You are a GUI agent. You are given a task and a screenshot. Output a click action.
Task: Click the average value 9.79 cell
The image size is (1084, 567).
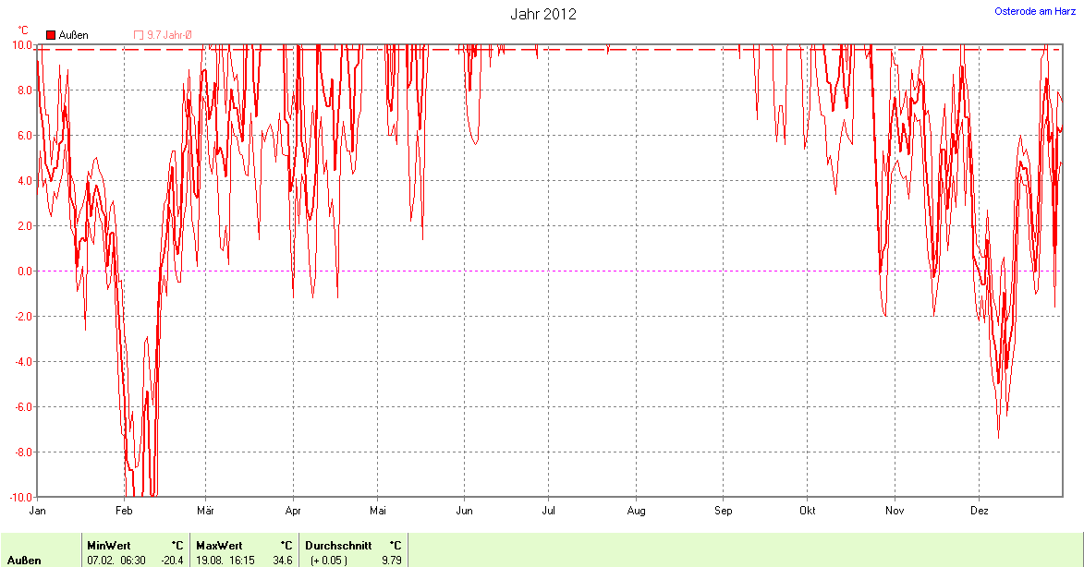pyautogui.click(x=391, y=561)
